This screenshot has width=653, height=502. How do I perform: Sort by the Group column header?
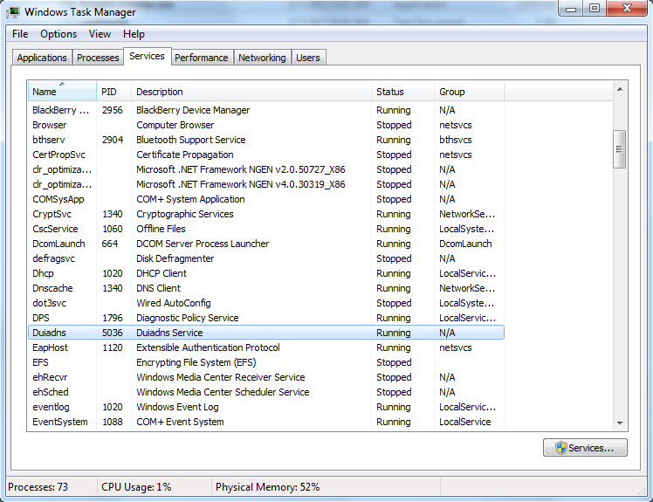click(x=470, y=92)
